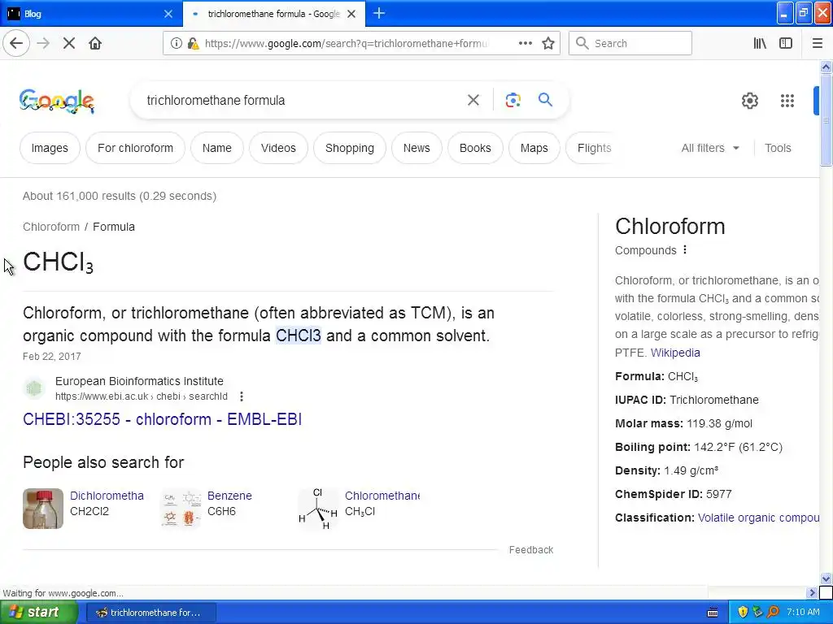Image resolution: width=833 pixels, height=624 pixels.
Task: Open the Dichloromethane related search
Action: click(x=107, y=496)
